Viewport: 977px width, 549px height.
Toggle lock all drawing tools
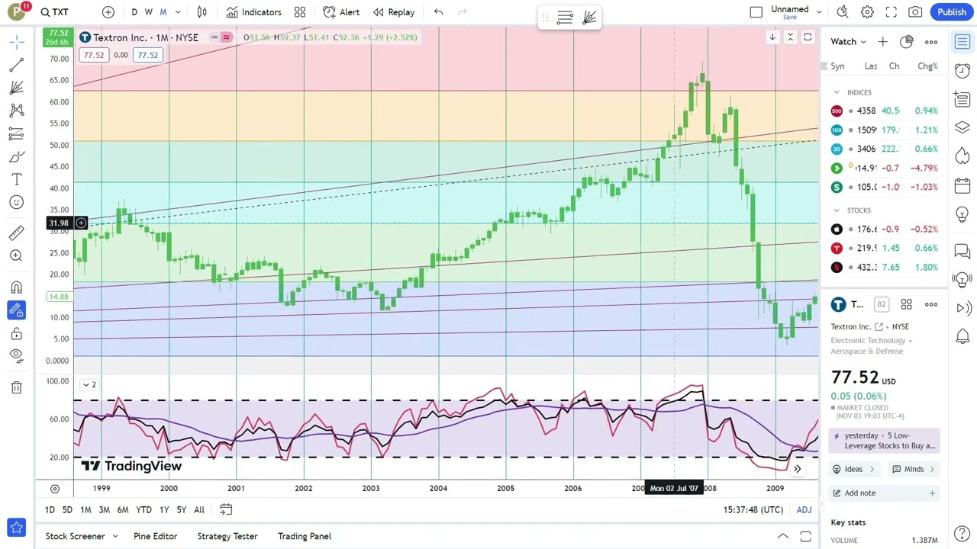(17, 333)
